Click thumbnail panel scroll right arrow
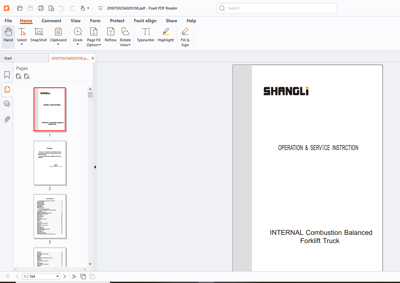Screen dimensions: 400x283 85,269
